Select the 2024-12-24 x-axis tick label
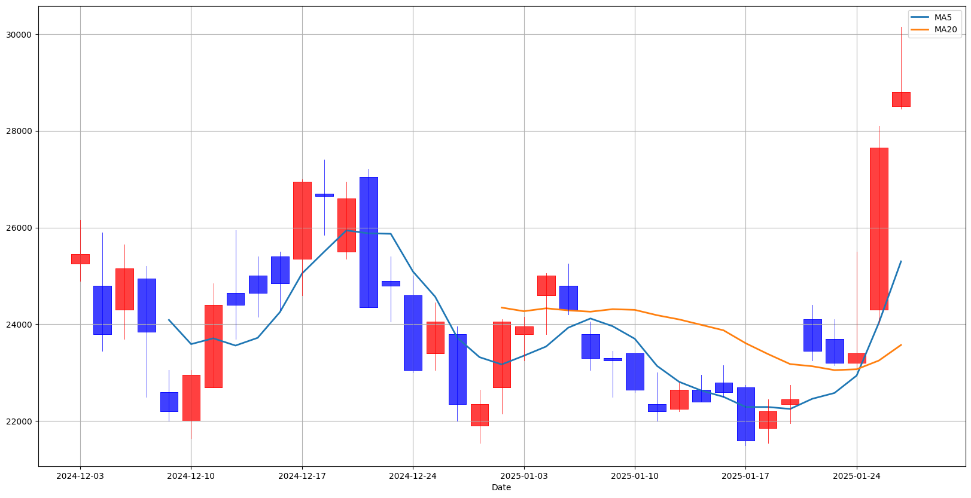 413,476
